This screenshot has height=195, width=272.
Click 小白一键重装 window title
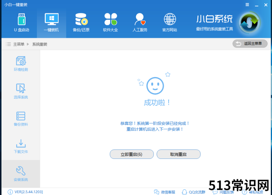[16, 5]
